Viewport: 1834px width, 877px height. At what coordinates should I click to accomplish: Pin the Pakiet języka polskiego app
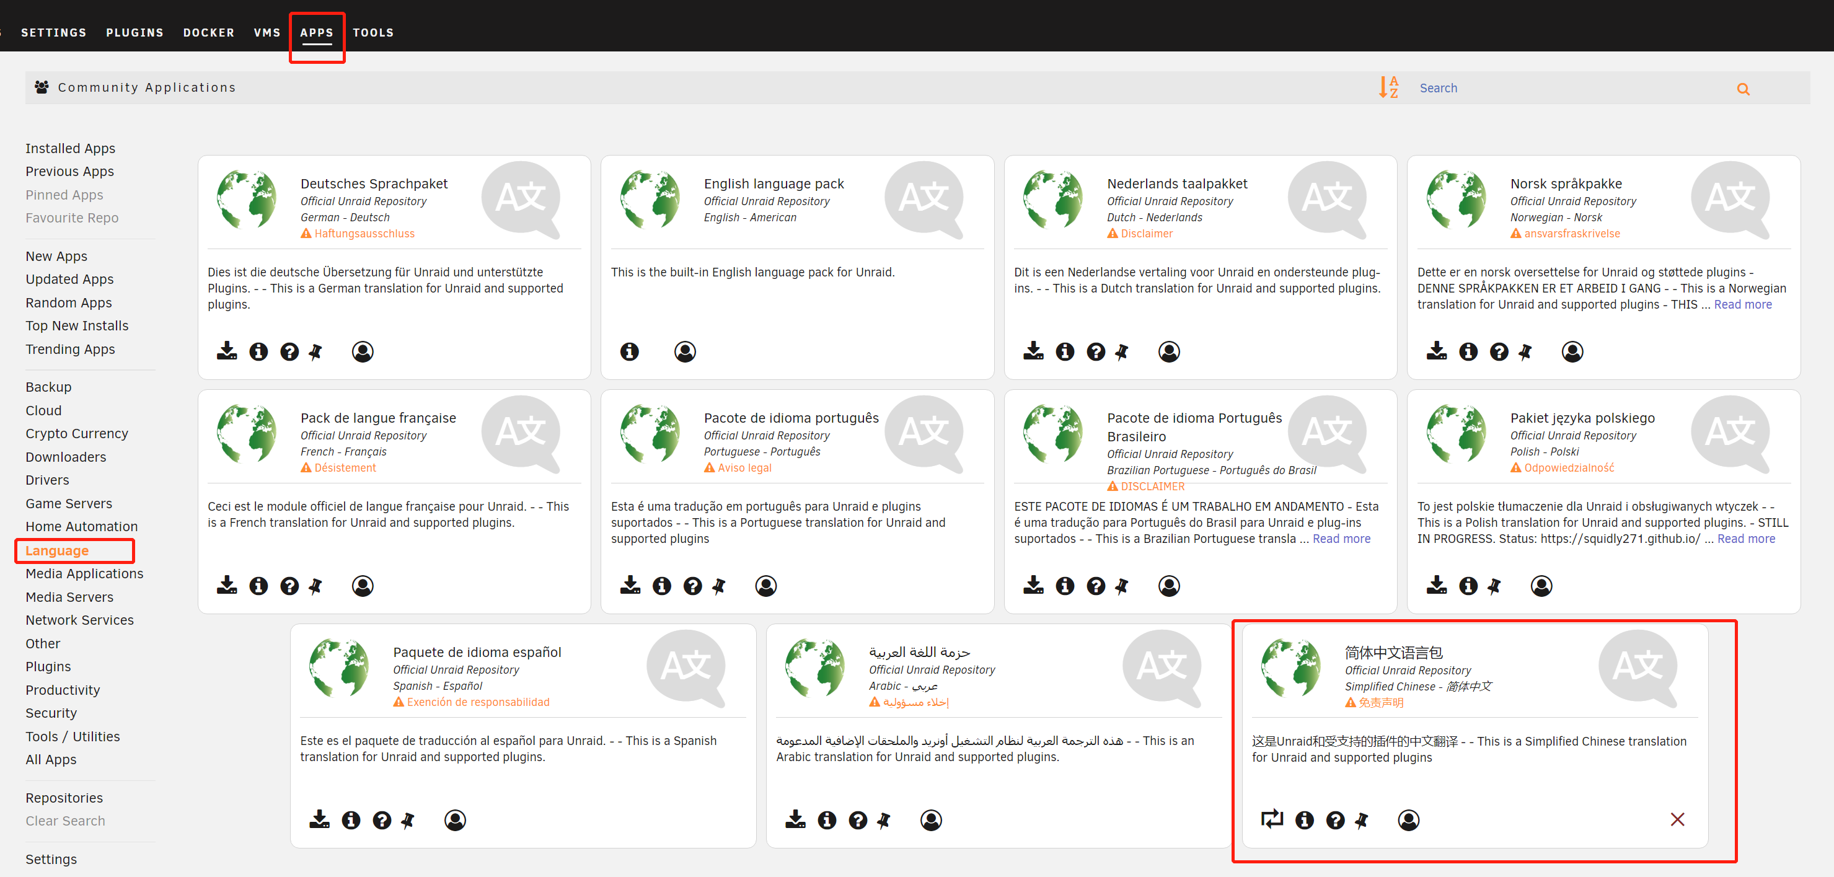(1494, 585)
